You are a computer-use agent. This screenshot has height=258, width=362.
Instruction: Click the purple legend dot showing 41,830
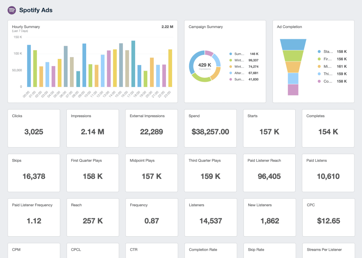[231, 79]
